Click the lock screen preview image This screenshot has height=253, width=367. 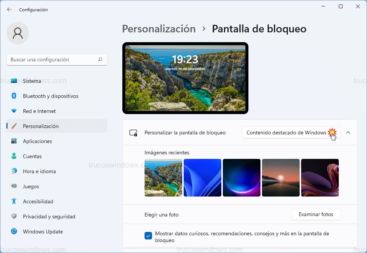pyautogui.click(x=185, y=78)
